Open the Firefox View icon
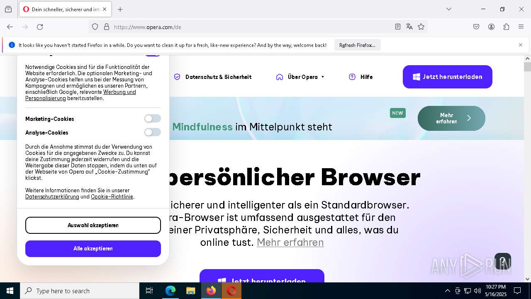The width and height of the screenshot is (531, 299). (x=8, y=9)
